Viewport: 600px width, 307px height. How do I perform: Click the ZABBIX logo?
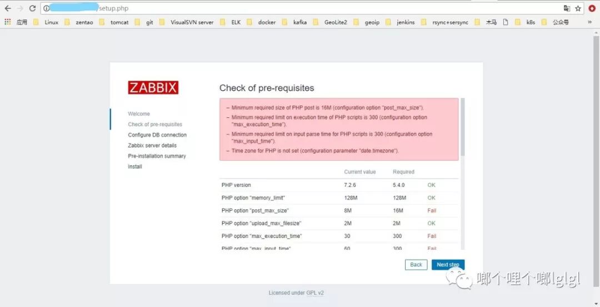click(x=153, y=87)
